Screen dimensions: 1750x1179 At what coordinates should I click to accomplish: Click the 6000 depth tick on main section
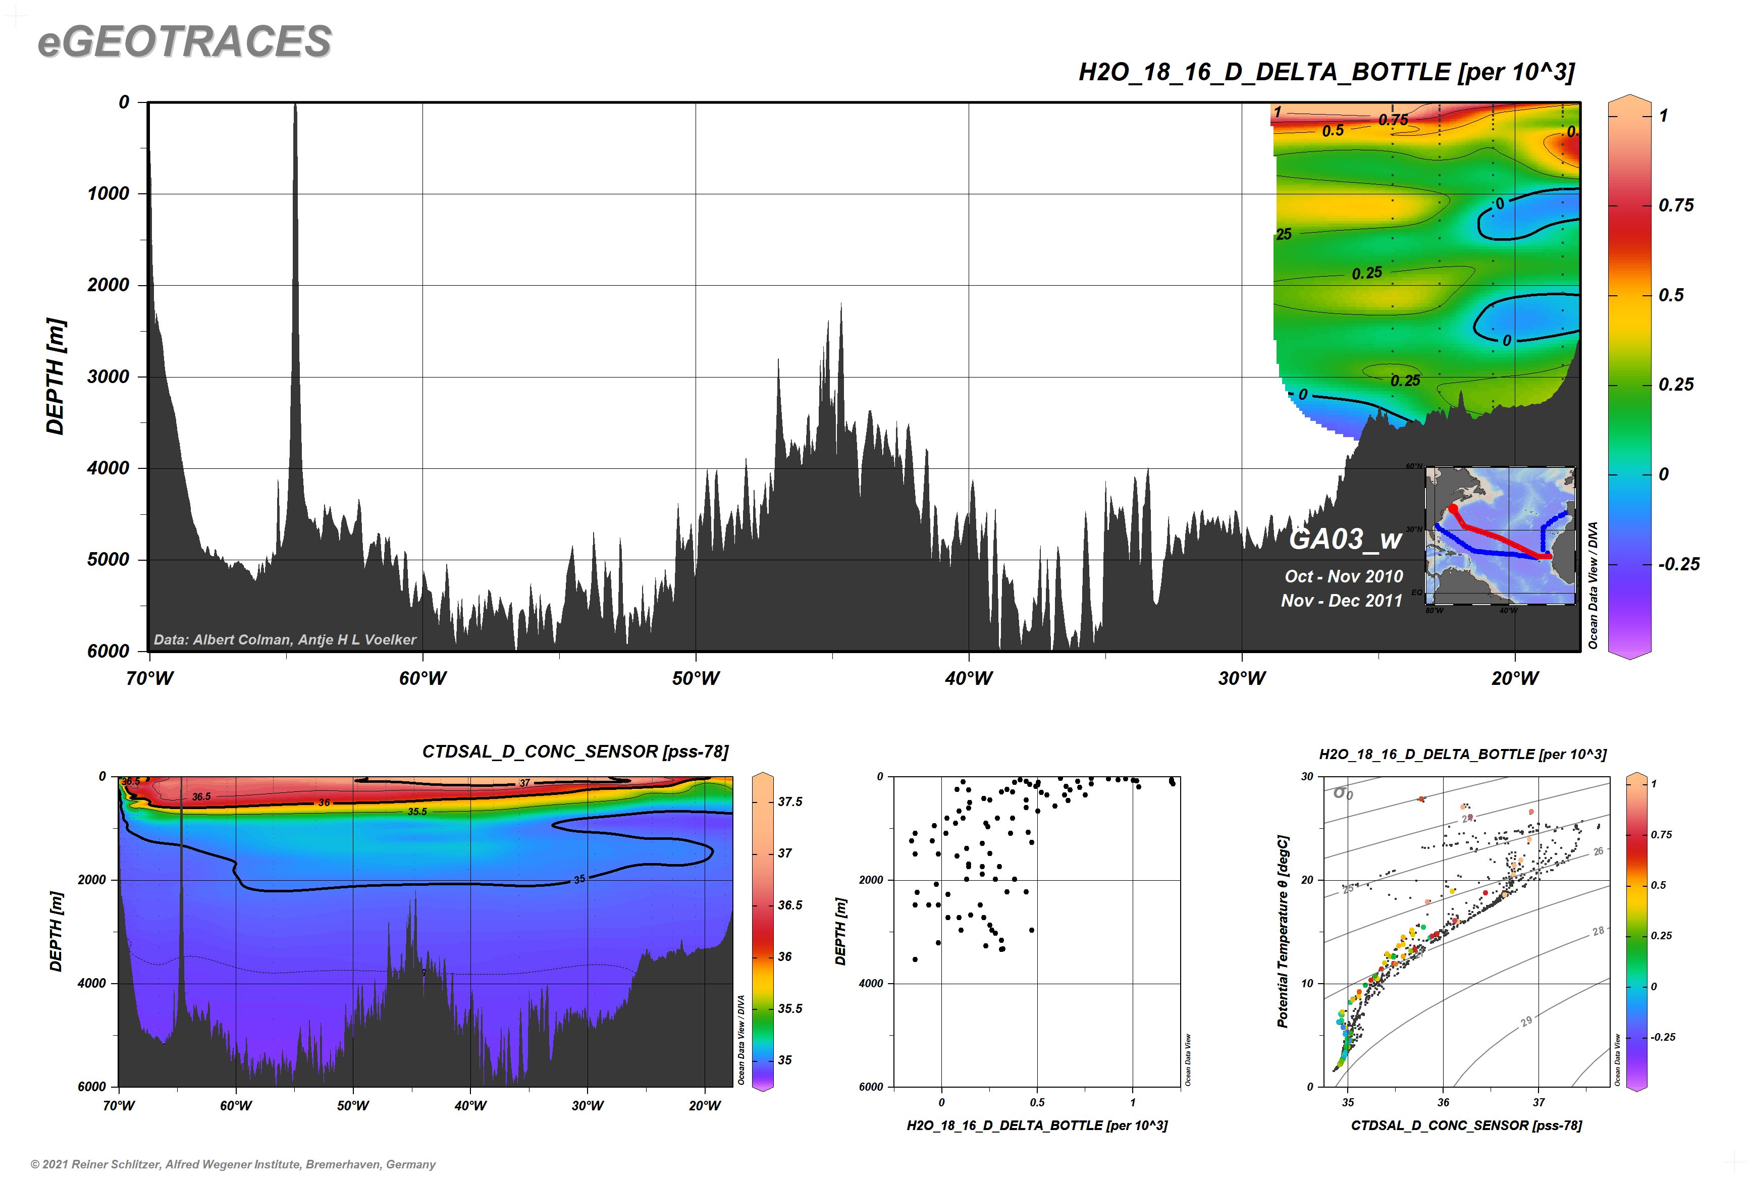tap(109, 651)
